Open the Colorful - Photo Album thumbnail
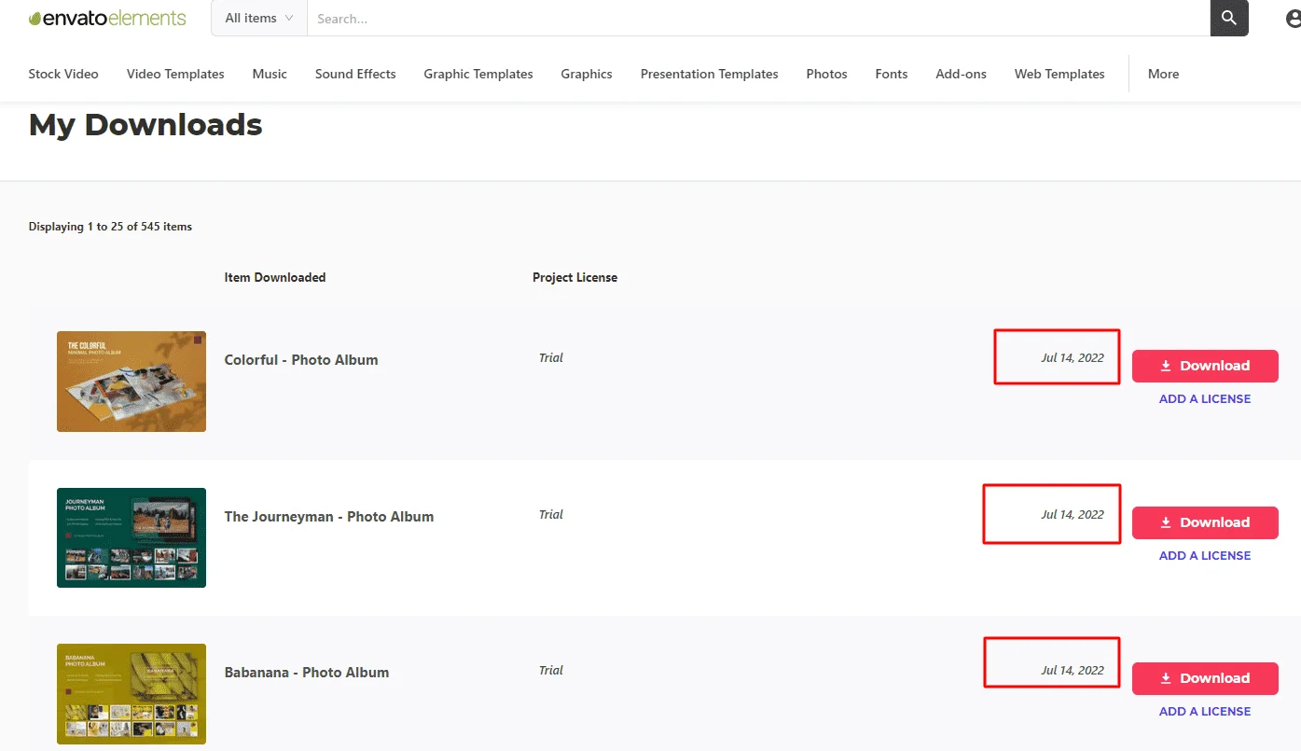Viewport: 1301px width, 751px height. pyautogui.click(x=131, y=382)
